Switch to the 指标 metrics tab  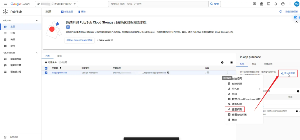pyautogui.click(x=59, y=56)
